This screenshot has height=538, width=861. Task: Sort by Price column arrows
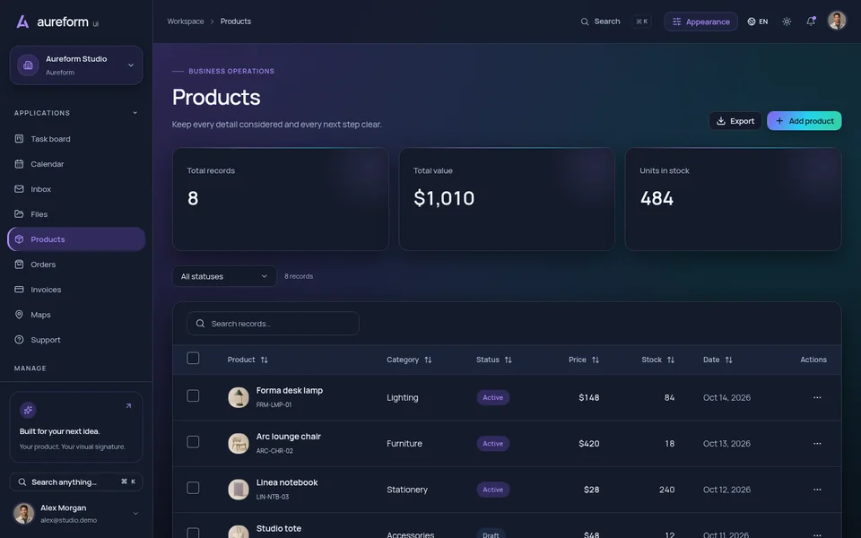[x=596, y=360]
